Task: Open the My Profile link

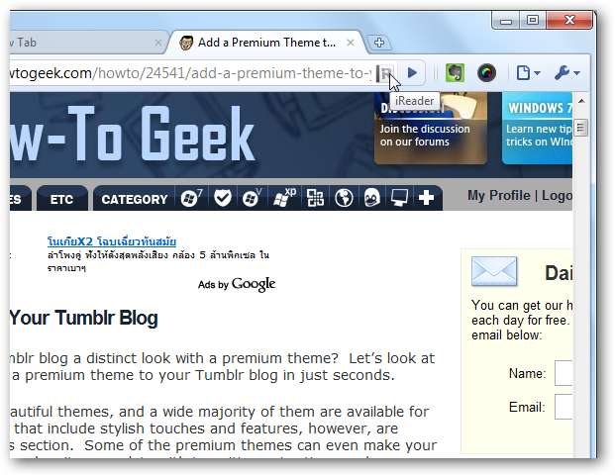Action: coord(498,196)
